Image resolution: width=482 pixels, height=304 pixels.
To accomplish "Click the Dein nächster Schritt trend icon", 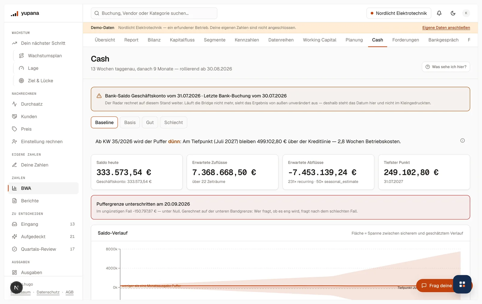I will 14,43.
